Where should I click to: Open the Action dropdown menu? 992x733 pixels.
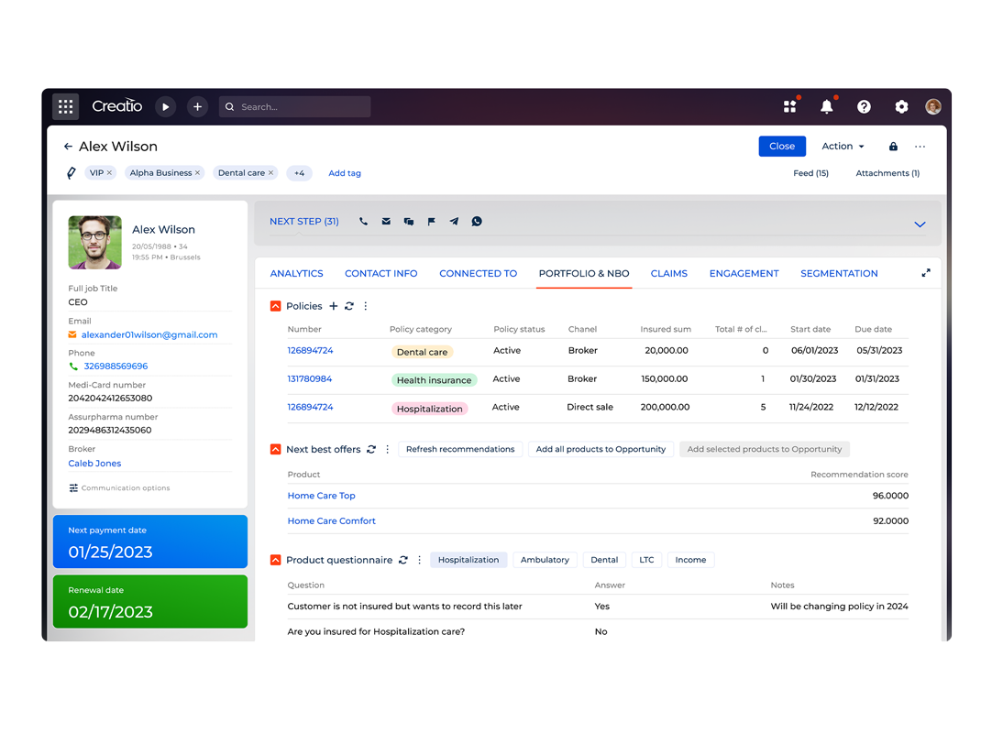coord(843,147)
